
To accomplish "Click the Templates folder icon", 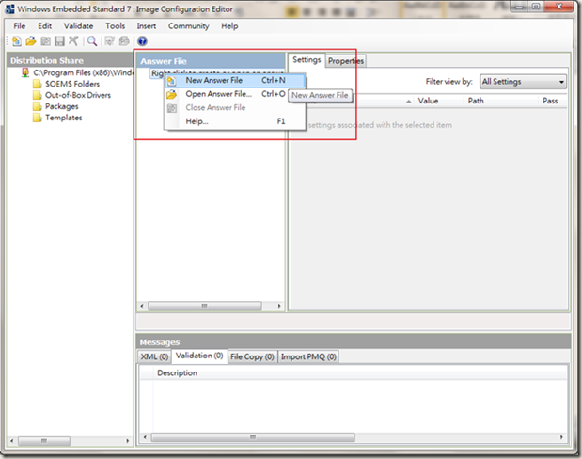I will pyautogui.click(x=37, y=118).
